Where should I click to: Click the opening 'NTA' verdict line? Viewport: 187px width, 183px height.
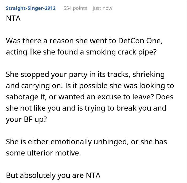(x=13, y=18)
